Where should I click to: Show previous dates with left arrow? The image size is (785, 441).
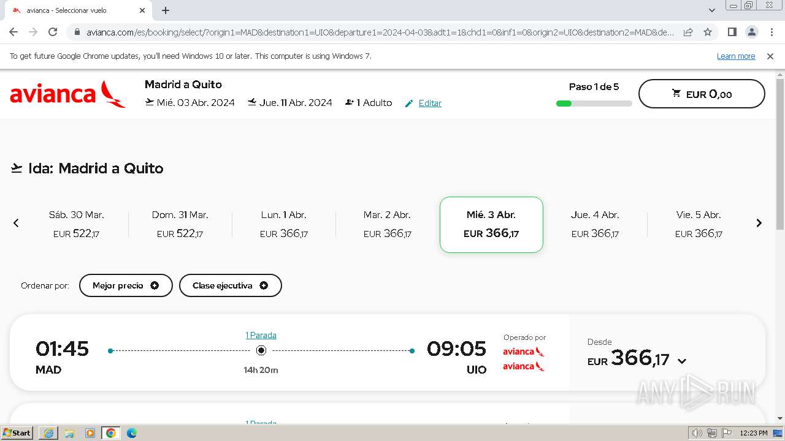(16, 223)
